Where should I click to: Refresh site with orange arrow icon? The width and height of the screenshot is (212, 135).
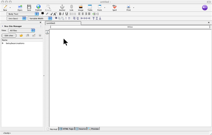coord(21,35)
